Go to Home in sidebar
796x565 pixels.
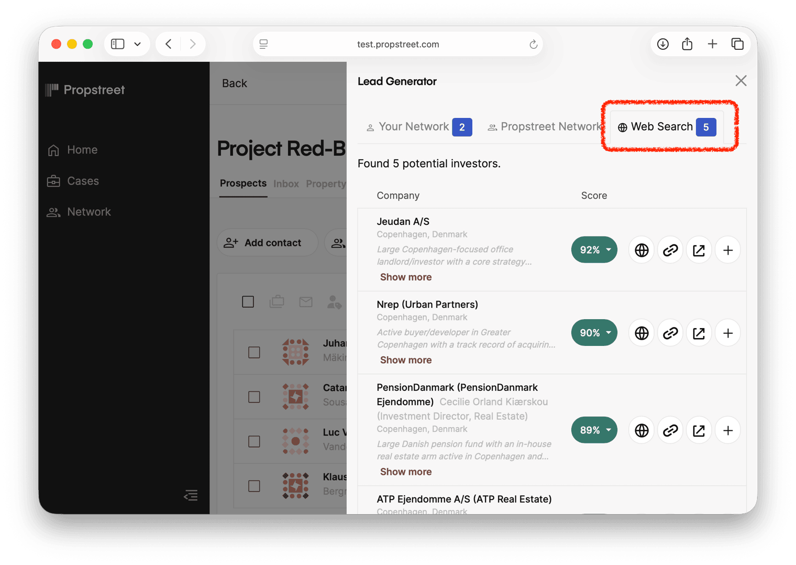[73, 150]
